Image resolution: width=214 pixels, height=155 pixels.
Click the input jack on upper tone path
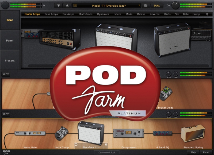click(49, 94)
